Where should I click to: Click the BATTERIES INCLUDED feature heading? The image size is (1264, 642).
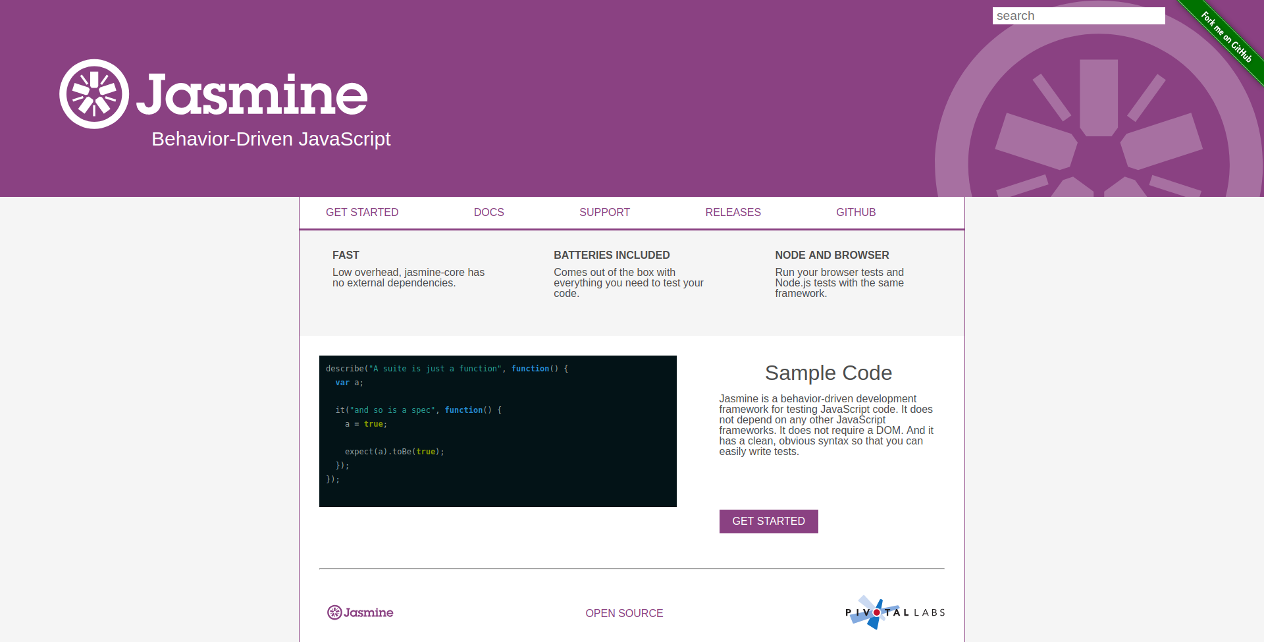click(x=612, y=255)
